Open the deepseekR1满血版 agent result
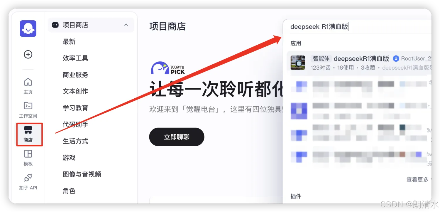Viewport: 440px width, 212px height. point(359,63)
